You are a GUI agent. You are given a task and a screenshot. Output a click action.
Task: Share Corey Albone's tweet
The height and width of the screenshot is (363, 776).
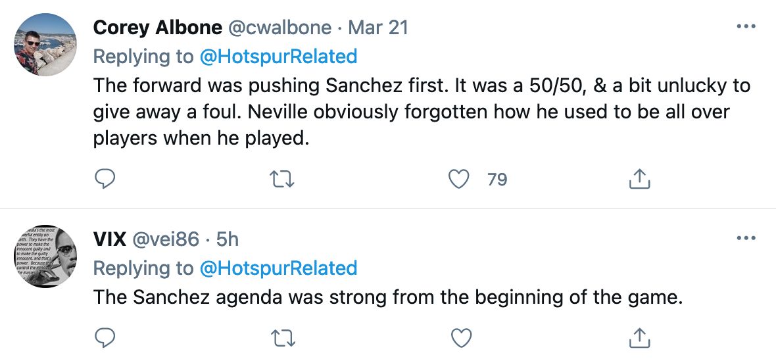tap(639, 179)
